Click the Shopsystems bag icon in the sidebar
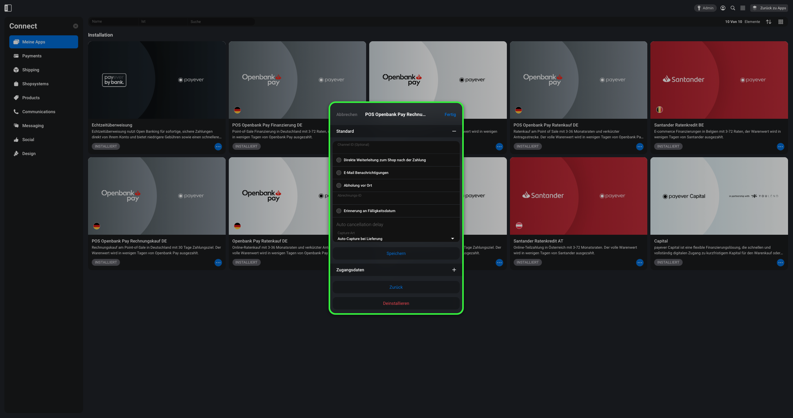 click(x=16, y=84)
